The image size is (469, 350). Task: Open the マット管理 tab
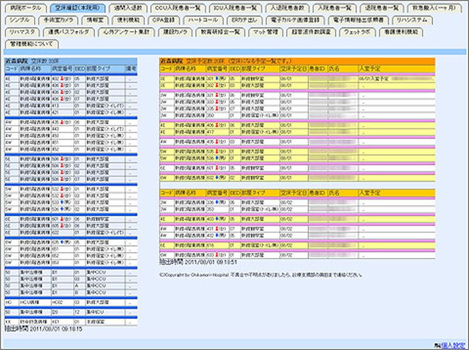point(266,32)
